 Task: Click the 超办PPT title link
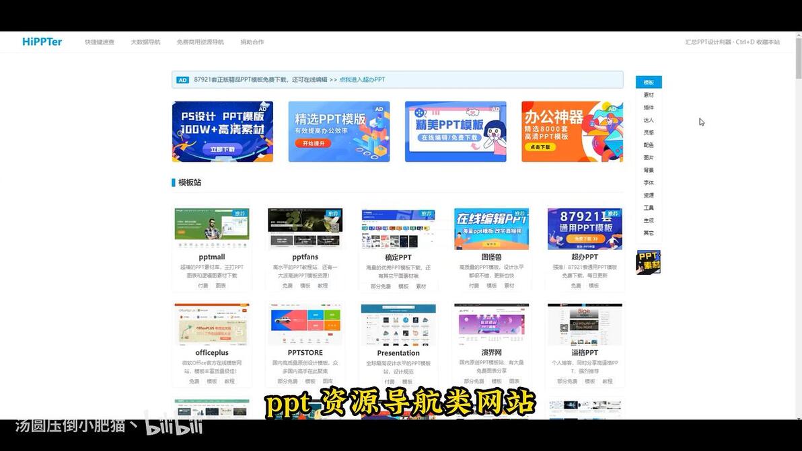585,257
